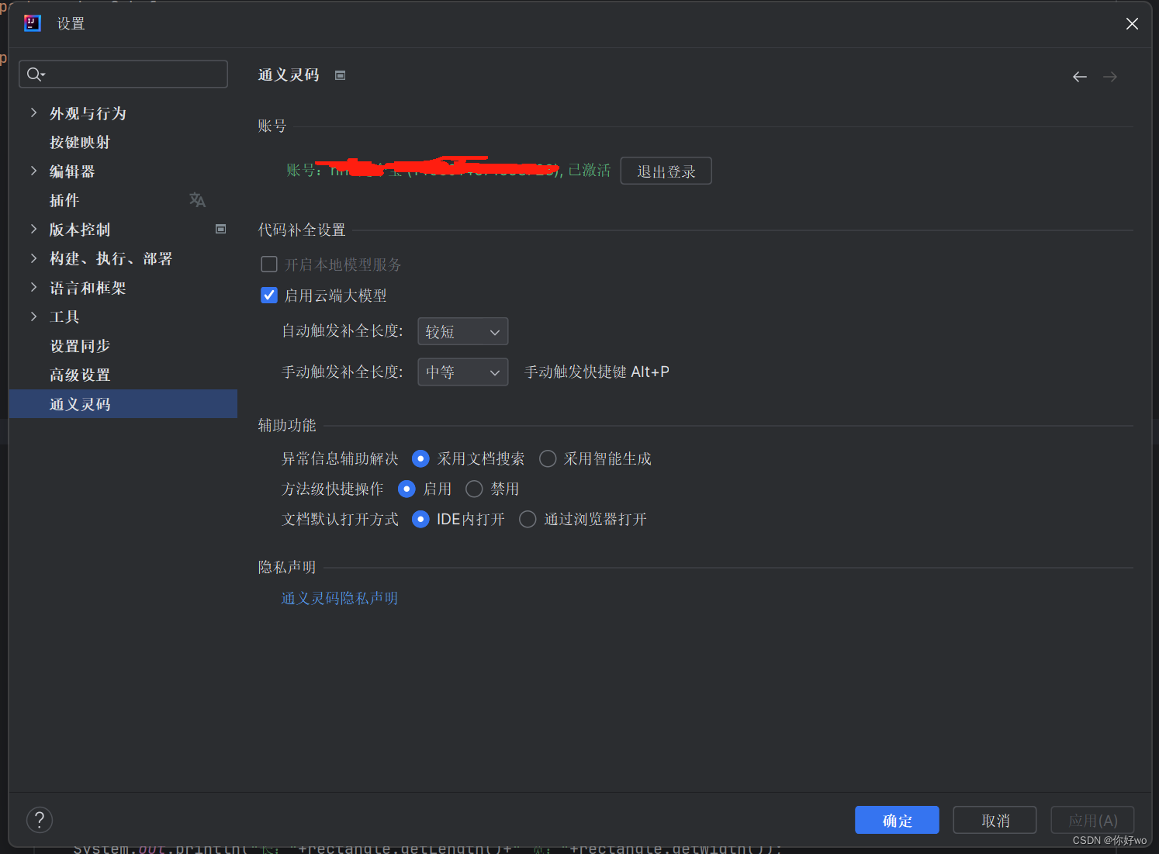This screenshot has height=854, width=1159.
Task: Click the 已激活 account status text
Action: (x=590, y=170)
